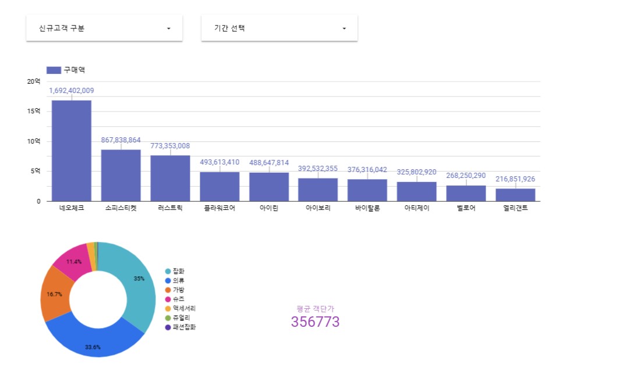The height and width of the screenshot is (385, 619).
Task: Click the 네오체크 axis label
Action: click(x=72, y=208)
